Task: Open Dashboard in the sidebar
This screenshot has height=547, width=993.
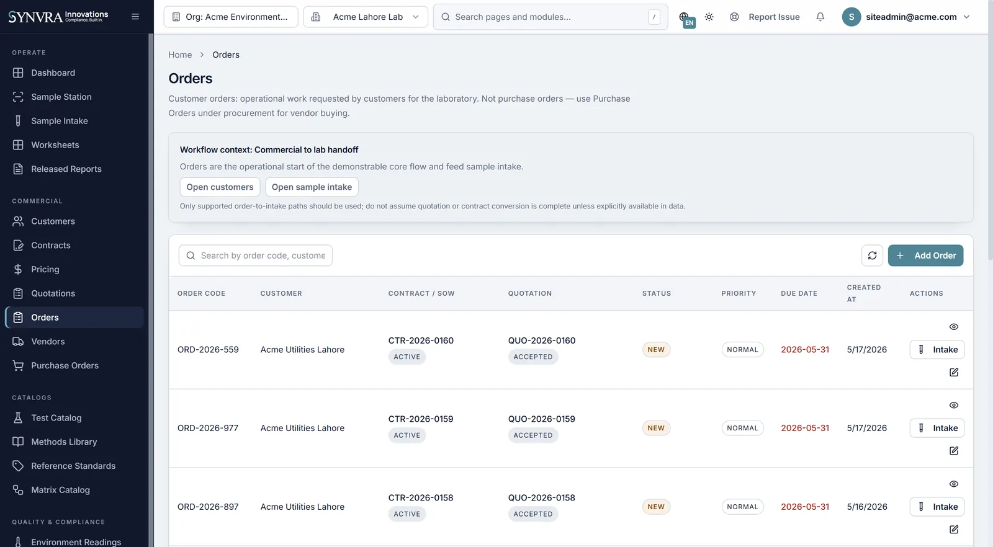Action: [x=74, y=73]
